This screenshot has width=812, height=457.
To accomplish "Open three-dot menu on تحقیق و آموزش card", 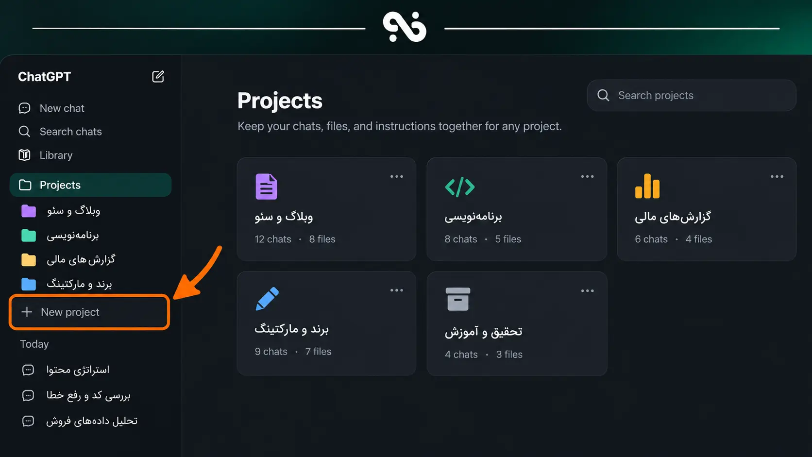I will 587,291.
